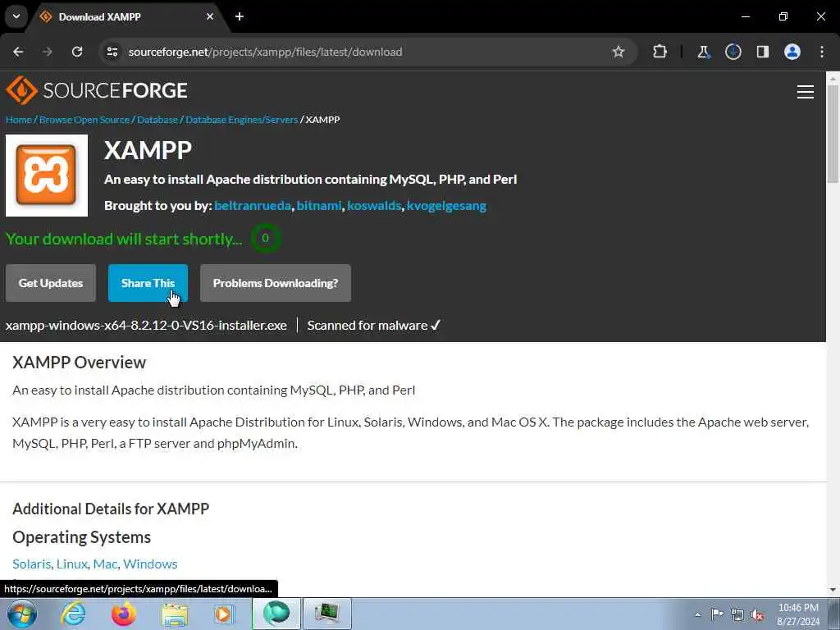This screenshot has height=630, width=840.
Task: Launch Internet Explorer from taskbar
Action: 73,614
